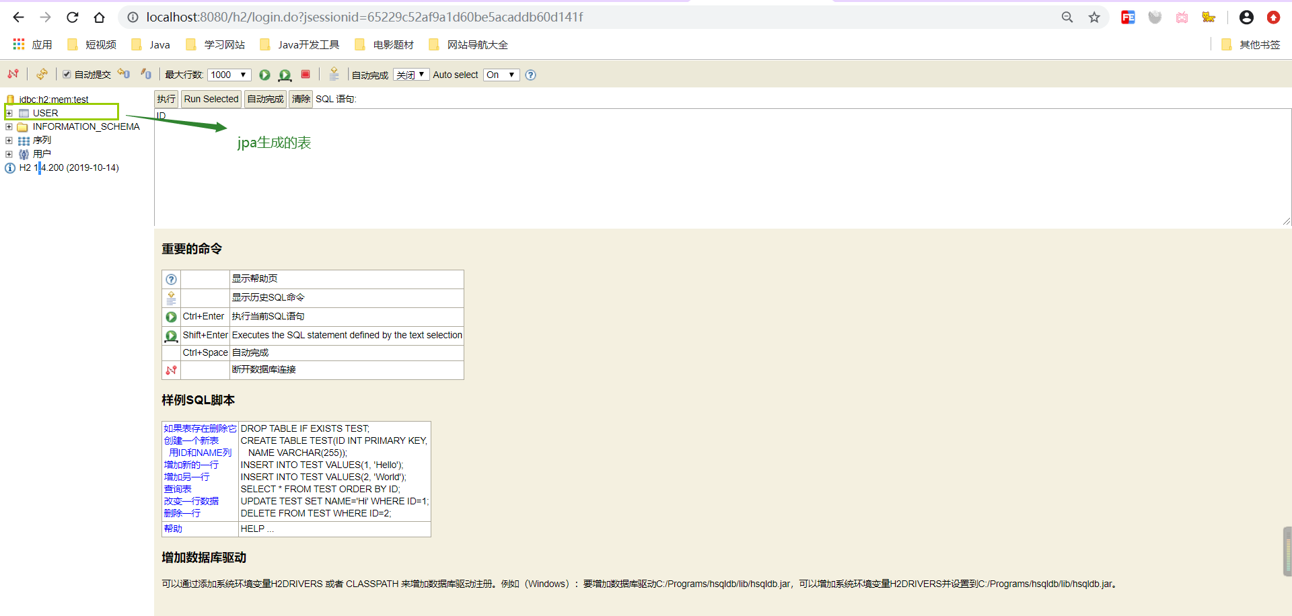Open the 最大行数 row limit dropdown

pyautogui.click(x=229, y=75)
